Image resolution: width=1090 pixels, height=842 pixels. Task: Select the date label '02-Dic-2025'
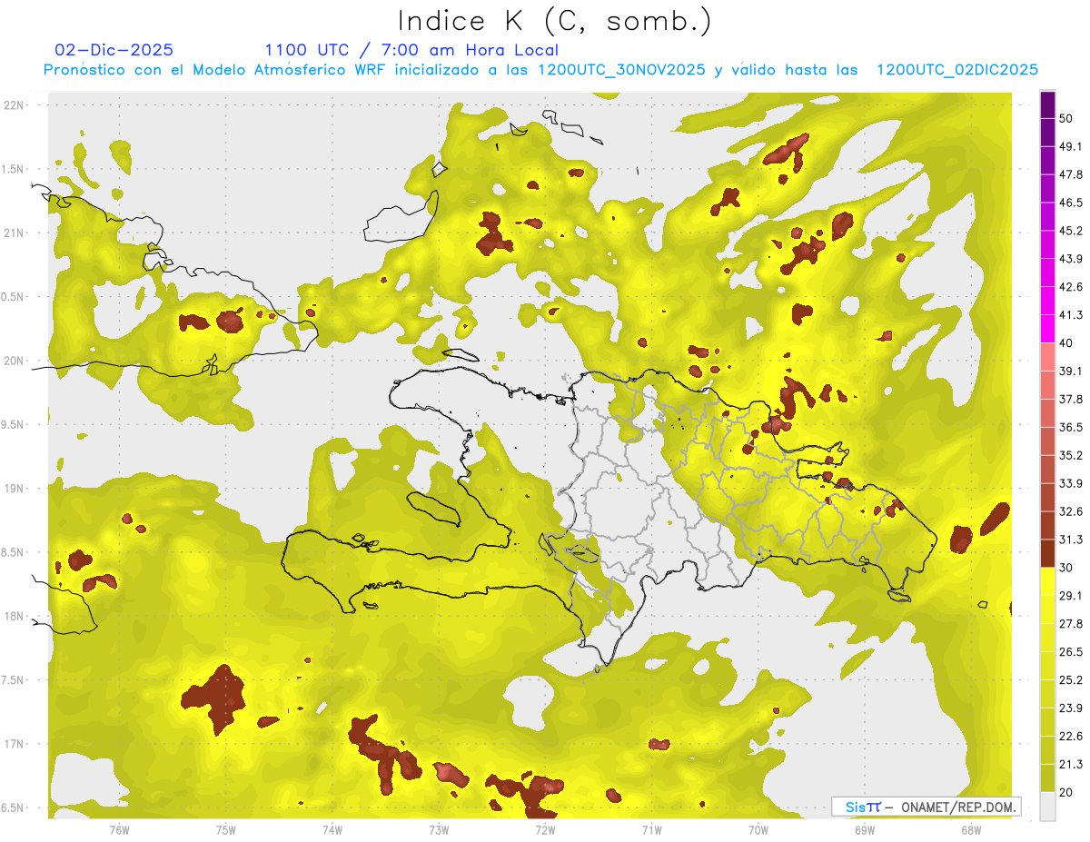[114, 50]
